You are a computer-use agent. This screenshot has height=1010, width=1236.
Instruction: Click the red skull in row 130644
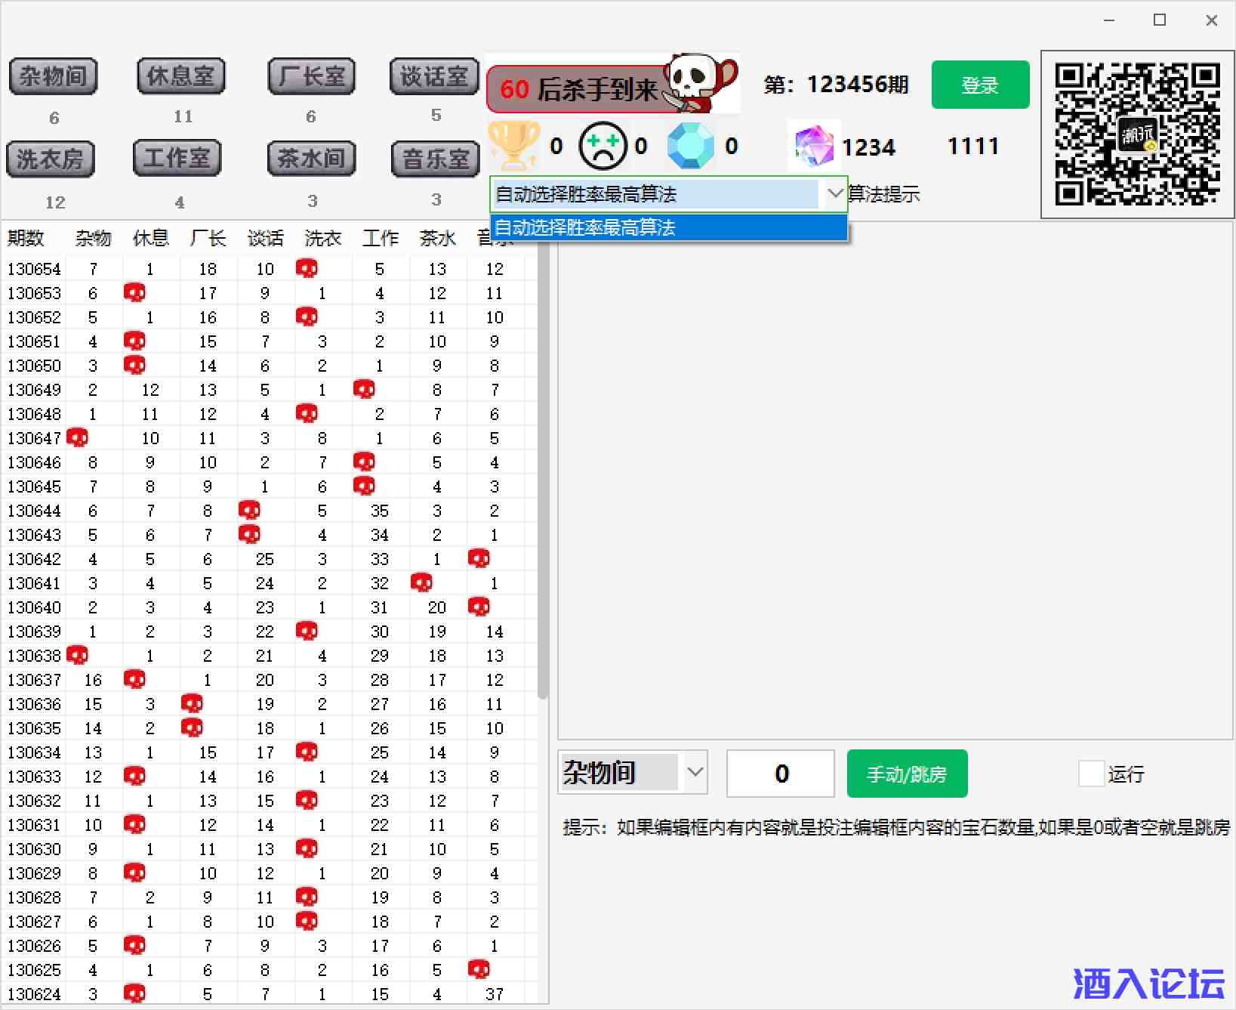249,510
